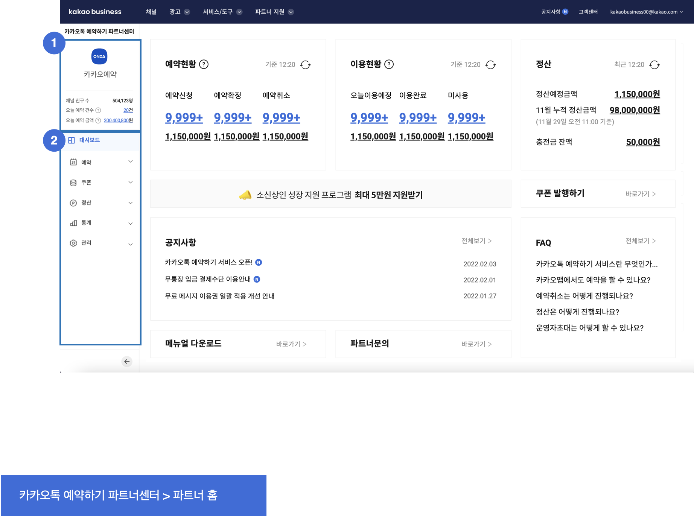Click the 오늘 예약 금액 help icon

click(x=98, y=120)
